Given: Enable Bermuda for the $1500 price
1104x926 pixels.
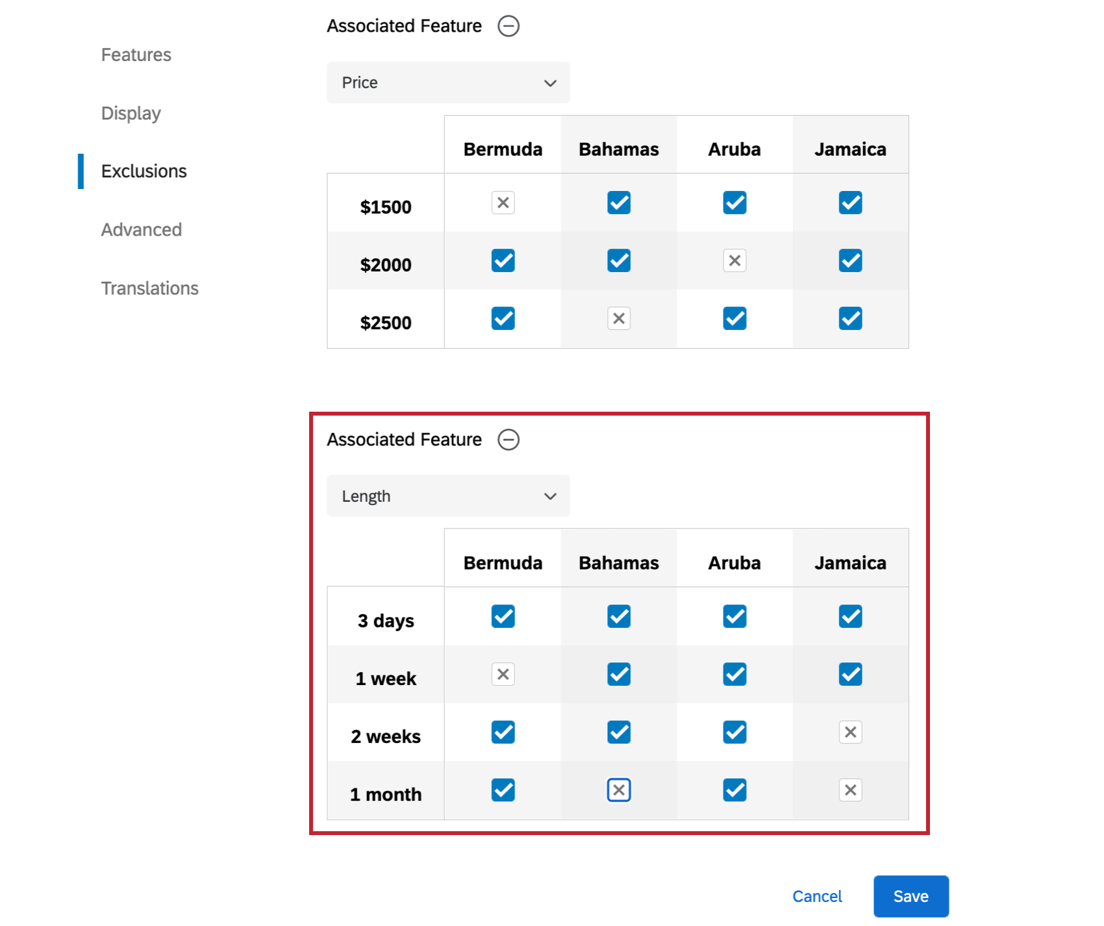Looking at the screenshot, I should pyautogui.click(x=502, y=203).
